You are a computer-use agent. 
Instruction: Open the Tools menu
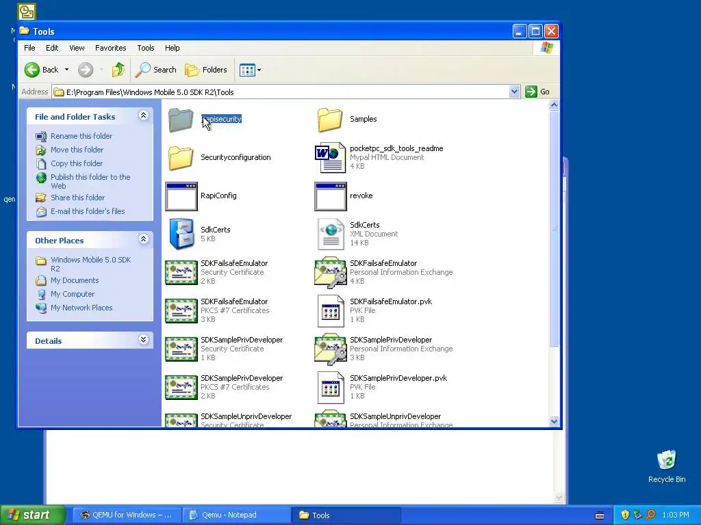[145, 48]
